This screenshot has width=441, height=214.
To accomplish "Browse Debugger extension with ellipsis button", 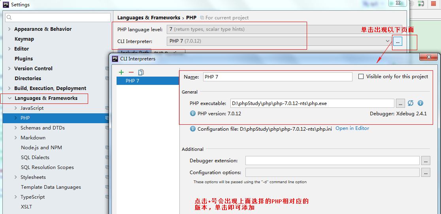I will (x=426, y=161).
